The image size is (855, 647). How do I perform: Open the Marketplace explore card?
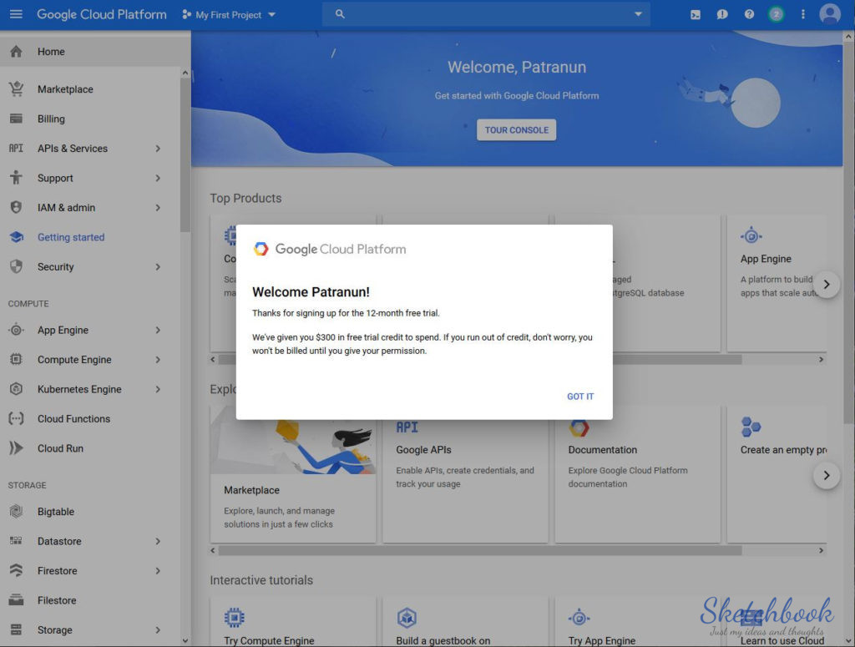[293, 473]
